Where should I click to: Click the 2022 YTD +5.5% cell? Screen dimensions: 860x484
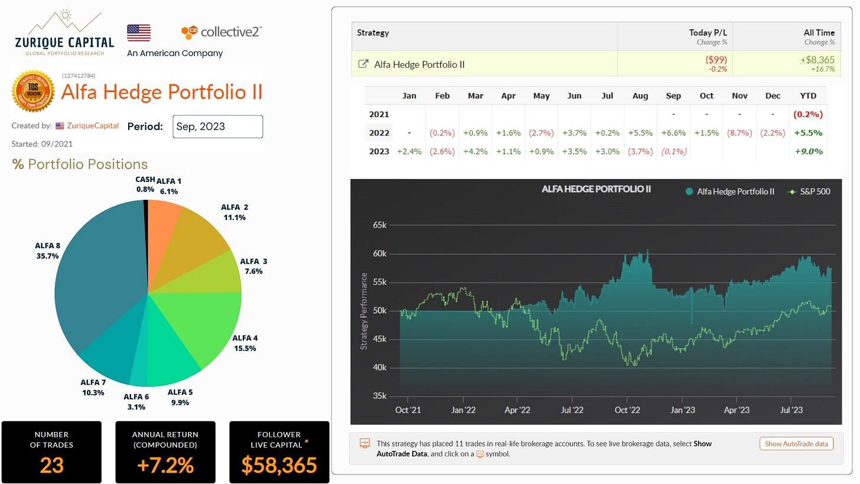pyautogui.click(x=809, y=133)
